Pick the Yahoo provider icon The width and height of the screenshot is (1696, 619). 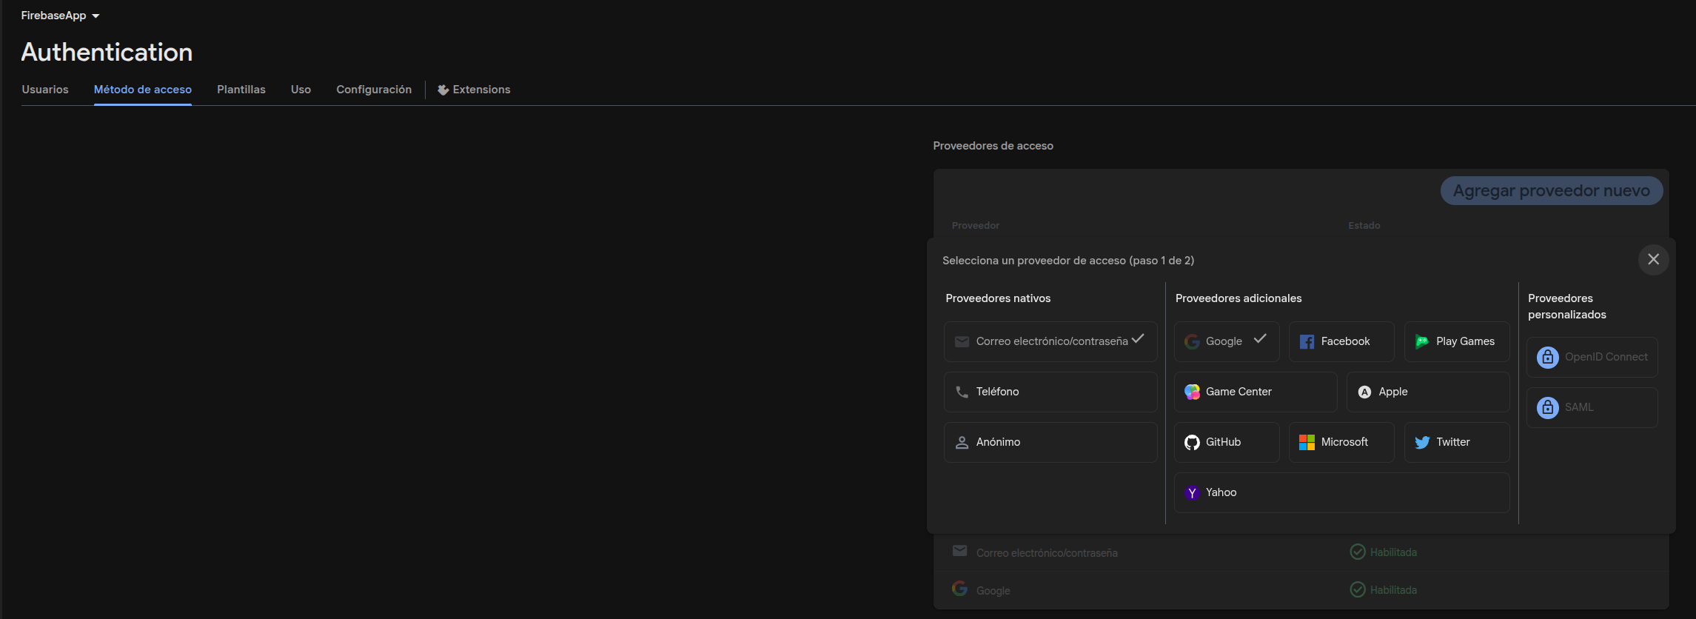click(x=1192, y=492)
